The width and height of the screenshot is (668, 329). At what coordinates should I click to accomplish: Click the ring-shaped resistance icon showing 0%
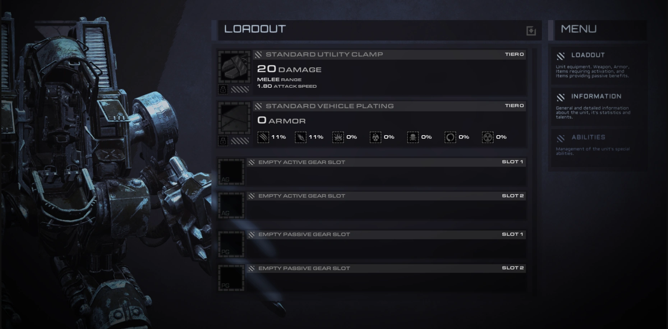click(450, 137)
